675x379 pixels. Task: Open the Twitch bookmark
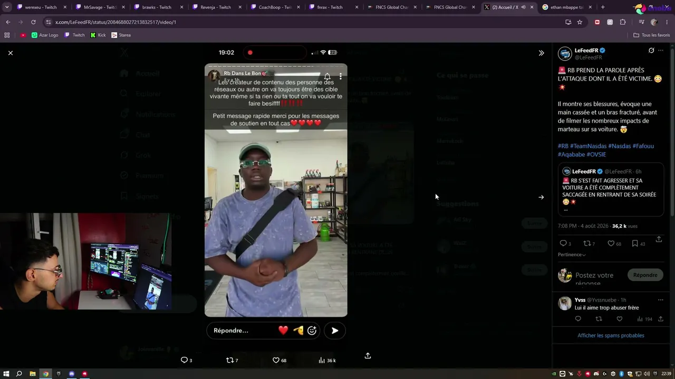[74, 35]
